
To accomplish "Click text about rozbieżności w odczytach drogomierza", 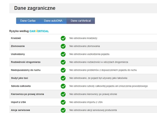I will click(99, 62).
